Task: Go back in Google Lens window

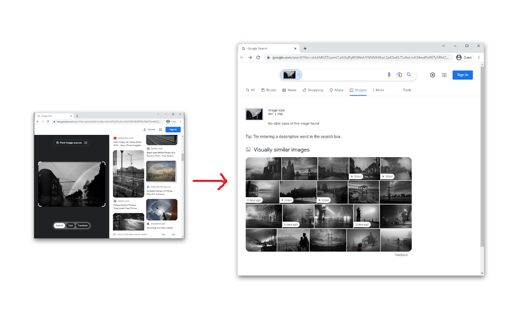Action: coord(38,121)
